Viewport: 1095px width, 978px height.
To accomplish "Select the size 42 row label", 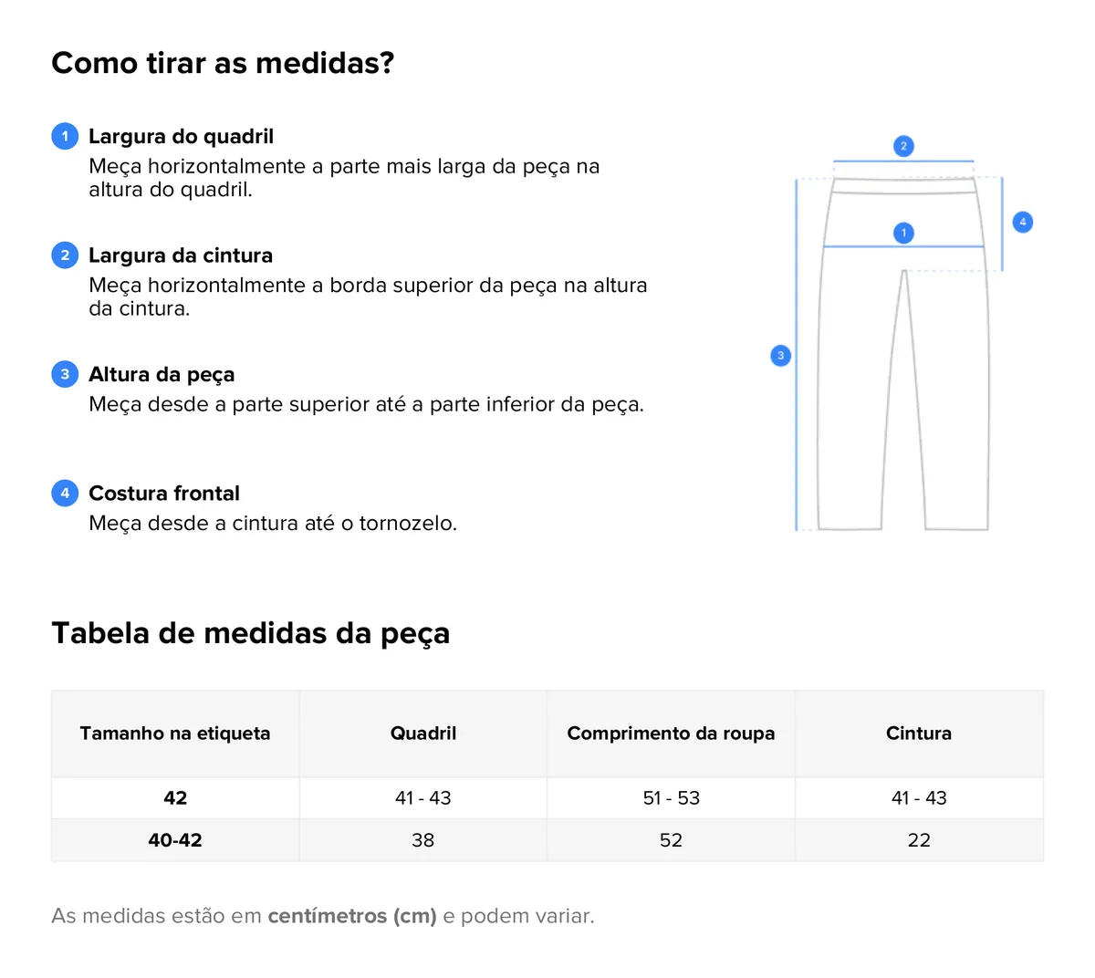I will point(175,798).
